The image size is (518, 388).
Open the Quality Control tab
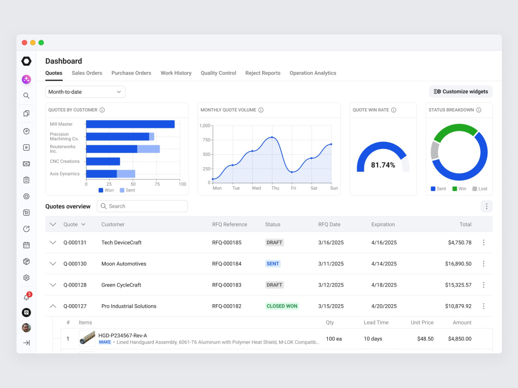[x=219, y=73]
